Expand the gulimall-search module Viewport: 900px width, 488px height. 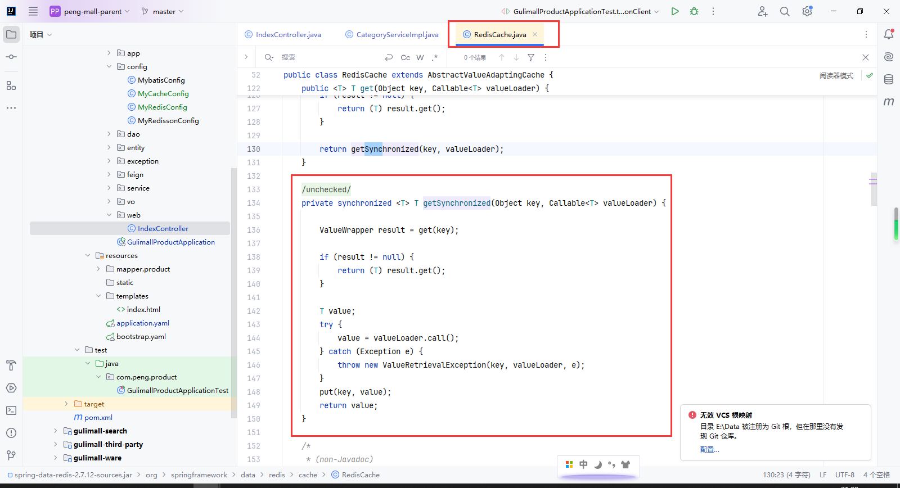[x=55, y=431]
